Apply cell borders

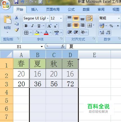[x=26, y=33]
